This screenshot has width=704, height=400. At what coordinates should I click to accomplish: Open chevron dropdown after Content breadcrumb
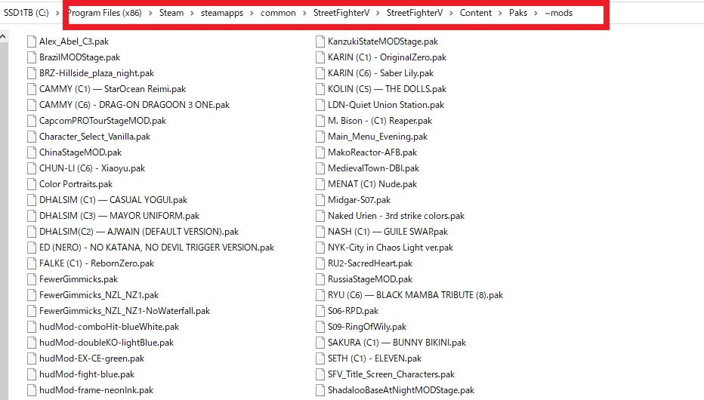pos(500,13)
